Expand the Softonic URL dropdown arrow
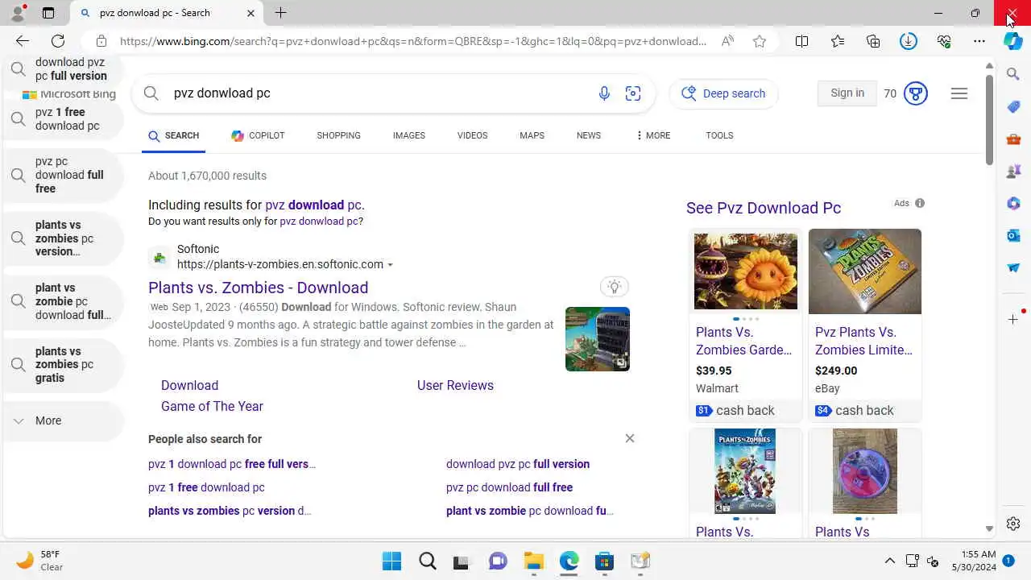 390,265
